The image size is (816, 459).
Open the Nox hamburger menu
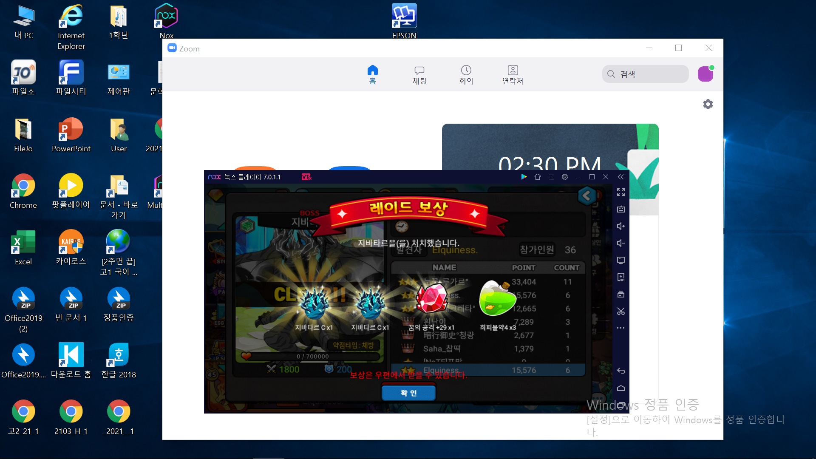[x=551, y=177]
